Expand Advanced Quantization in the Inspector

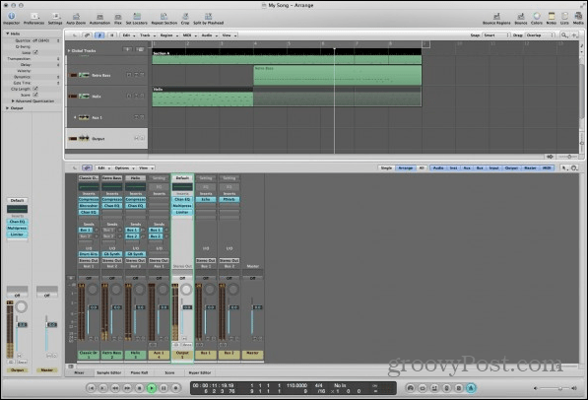(x=13, y=101)
